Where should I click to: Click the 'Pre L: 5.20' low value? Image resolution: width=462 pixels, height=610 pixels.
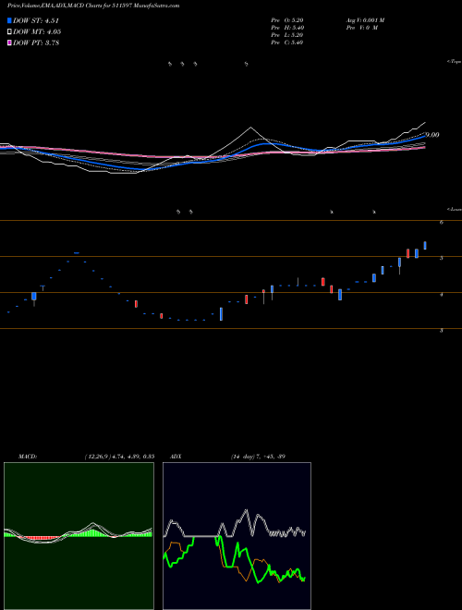pos(287,35)
